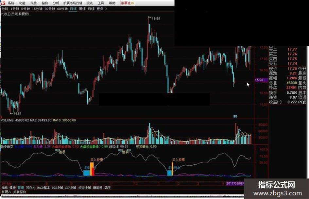Click the second 买入股票 signal marker
The height and width of the screenshot is (199, 309).
pos(178,159)
